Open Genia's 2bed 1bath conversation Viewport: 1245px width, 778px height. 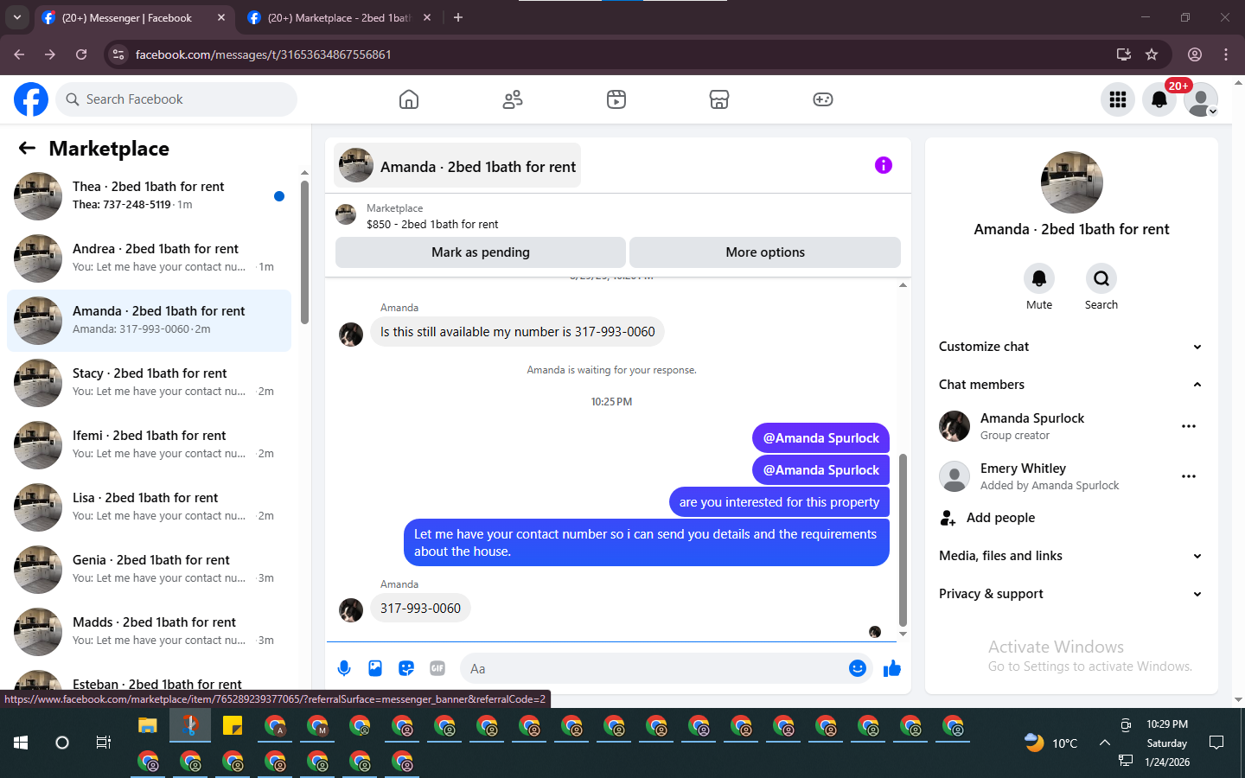[x=149, y=570]
